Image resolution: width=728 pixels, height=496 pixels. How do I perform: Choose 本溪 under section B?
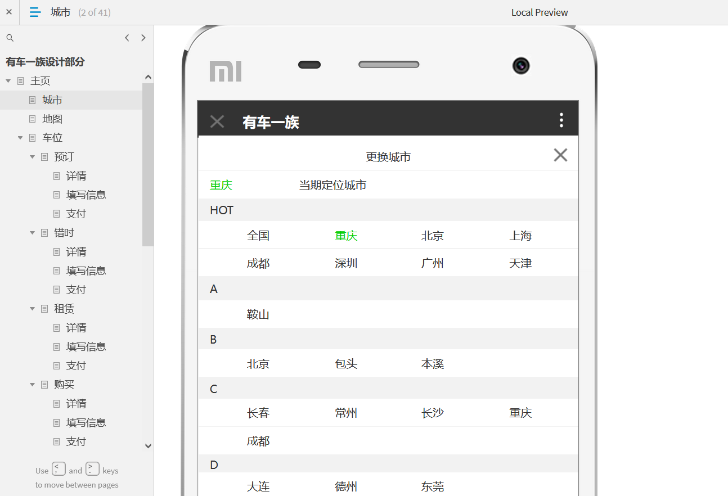coord(433,364)
